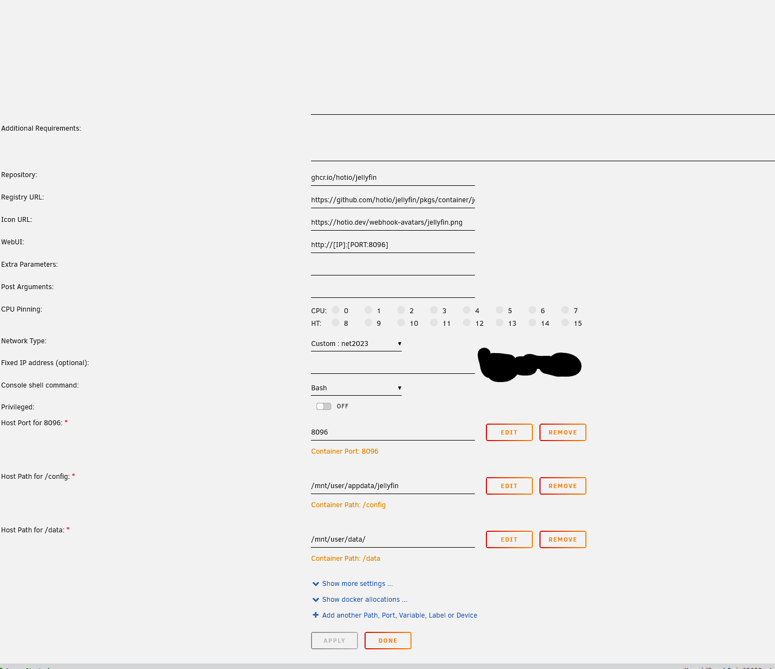Remove the /config host path entry
The image size is (775, 669).
pos(562,486)
